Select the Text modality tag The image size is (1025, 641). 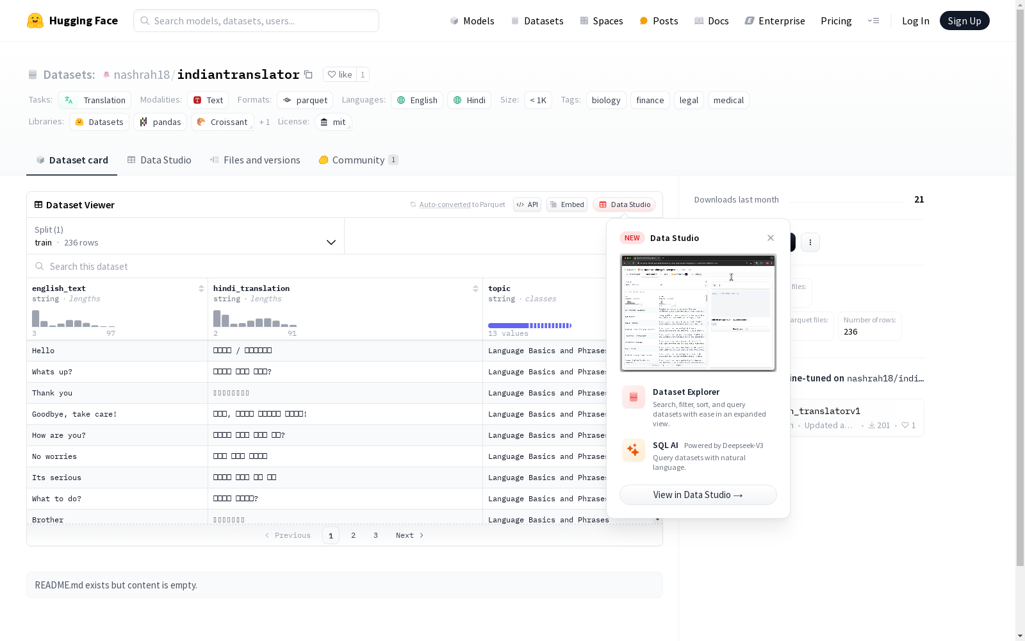coord(208,100)
